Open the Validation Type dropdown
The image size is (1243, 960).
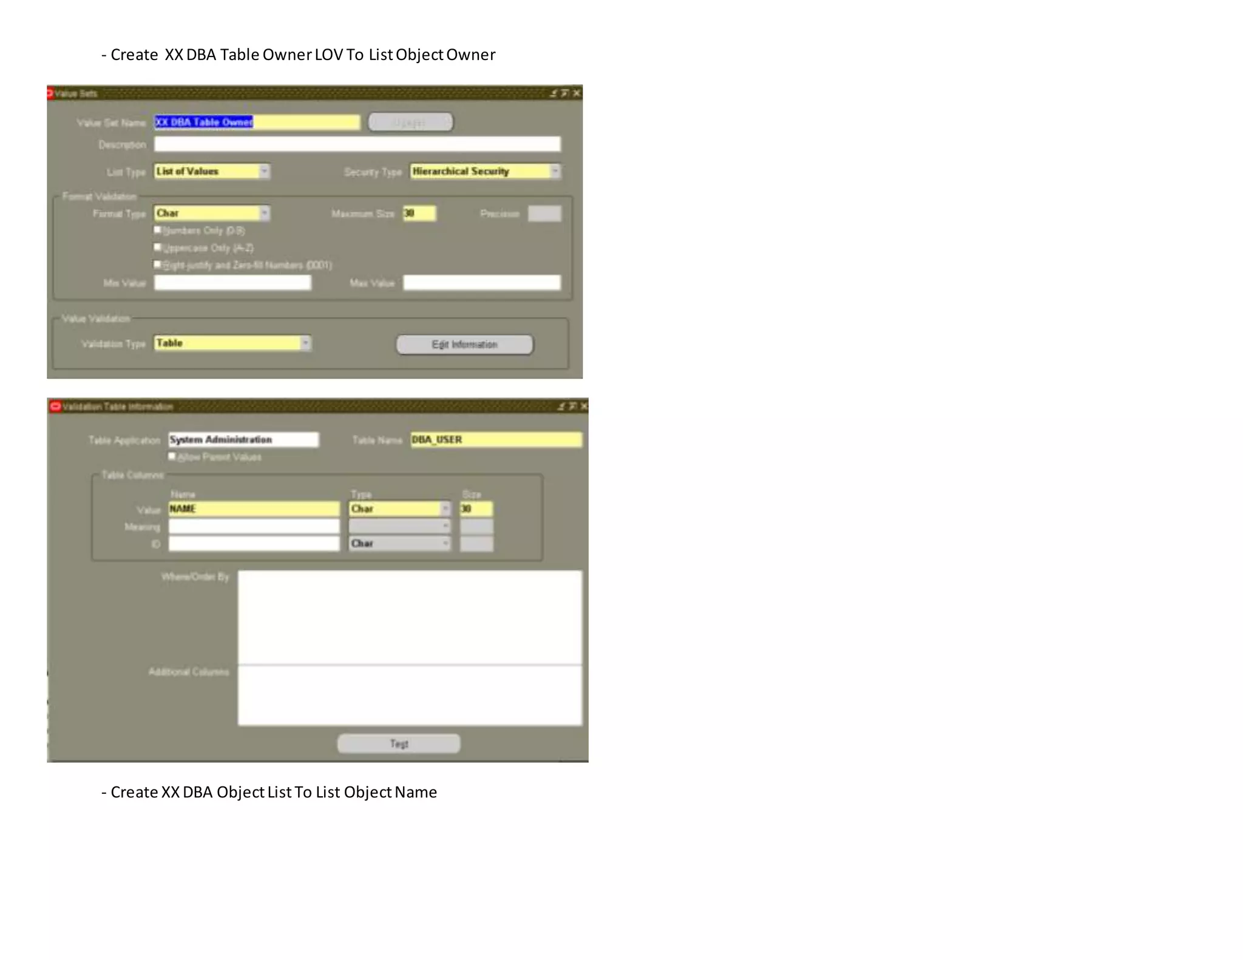click(305, 343)
